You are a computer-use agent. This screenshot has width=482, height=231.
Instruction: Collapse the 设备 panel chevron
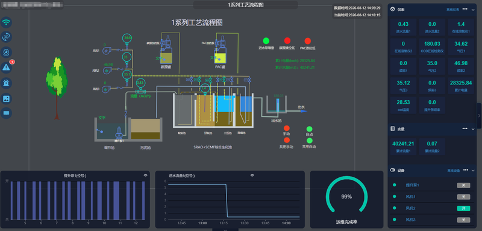pyautogui.click(x=474, y=171)
